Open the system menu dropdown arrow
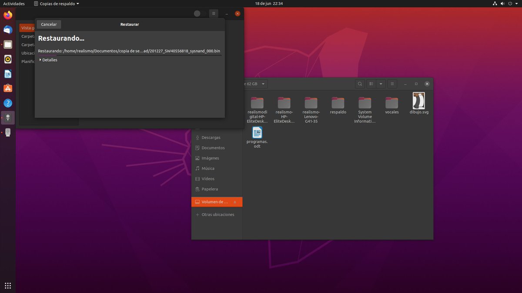Viewport: 522px width, 293px height. 517,3
